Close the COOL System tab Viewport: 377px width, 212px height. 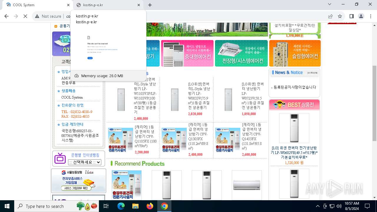68,5
